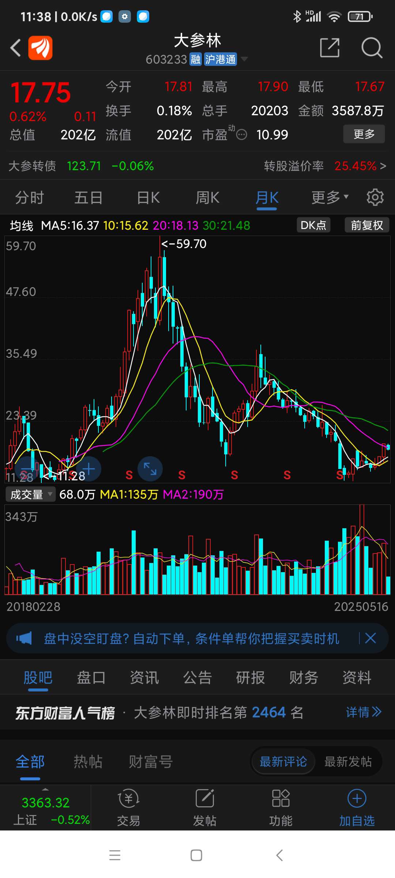The width and height of the screenshot is (395, 878).
Task: Tap the volume chart area
Action: coord(197,549)
